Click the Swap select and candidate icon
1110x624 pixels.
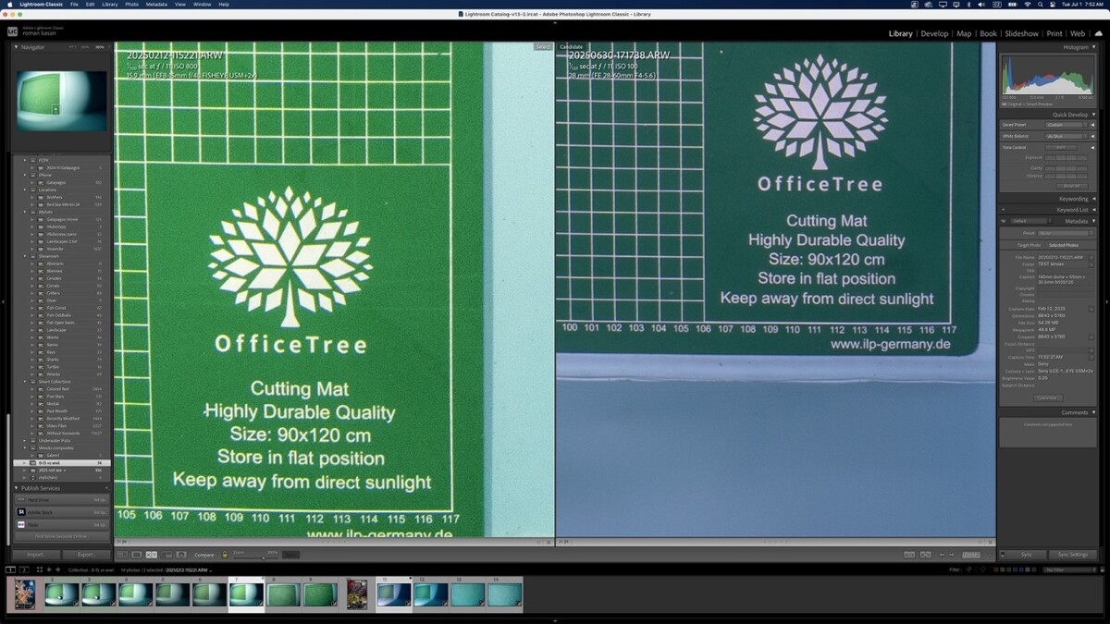pos(909,555)
